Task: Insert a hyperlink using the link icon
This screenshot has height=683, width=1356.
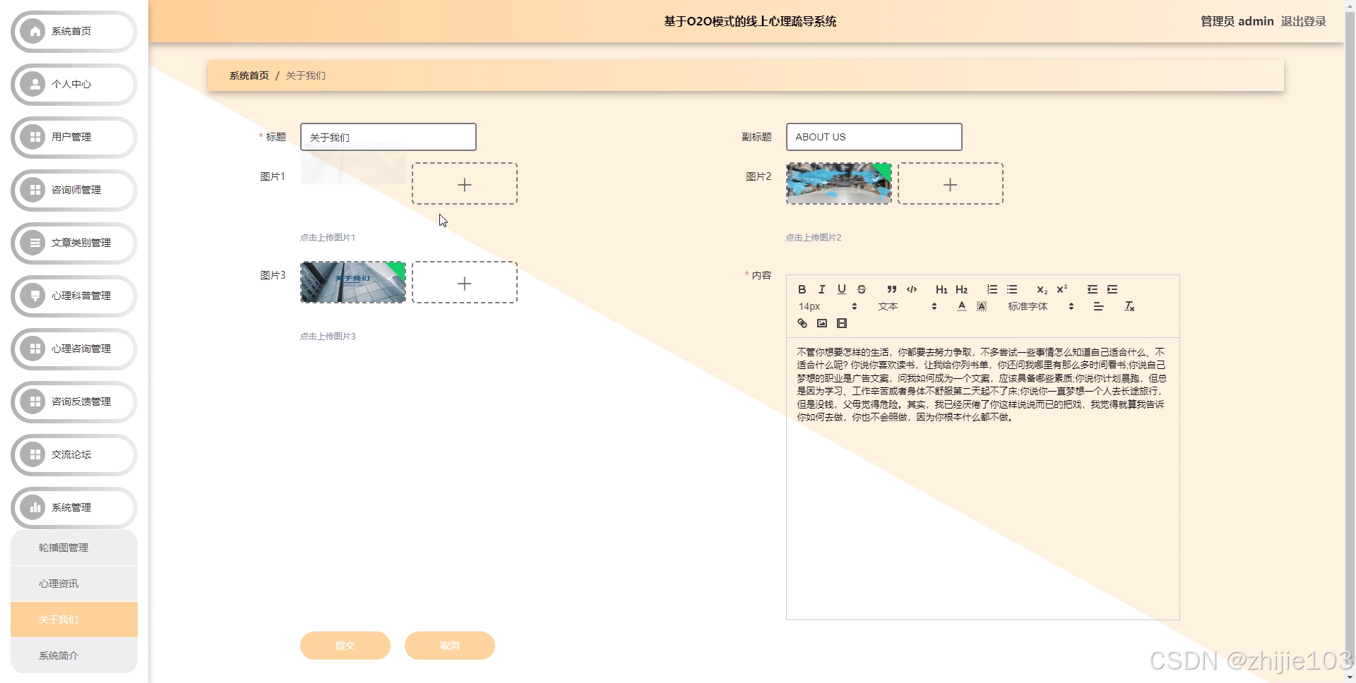Action: click(802, 323)
